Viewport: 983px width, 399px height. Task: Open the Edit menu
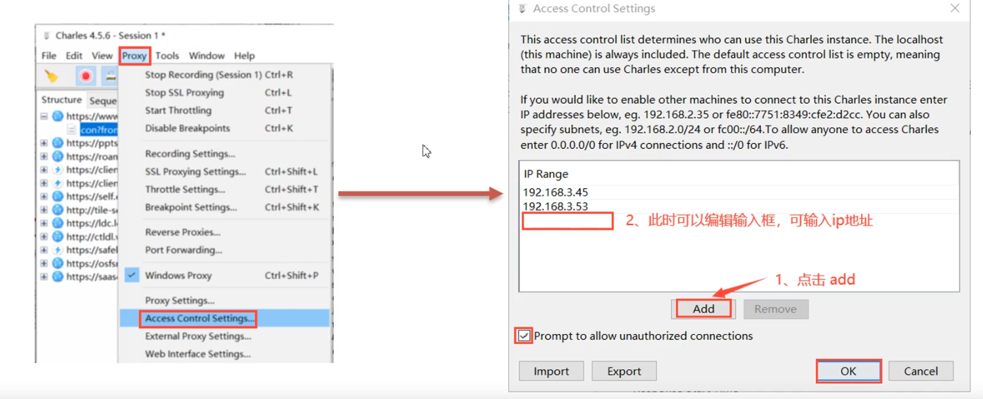[74, 56]
